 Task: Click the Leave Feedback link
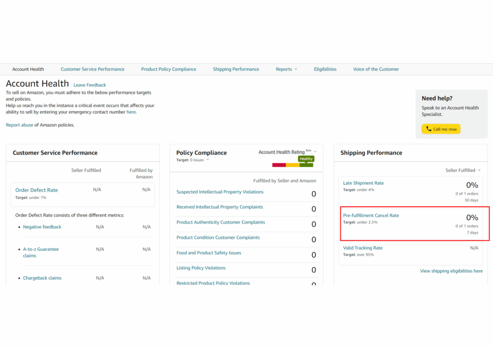[x=90, y=85]
